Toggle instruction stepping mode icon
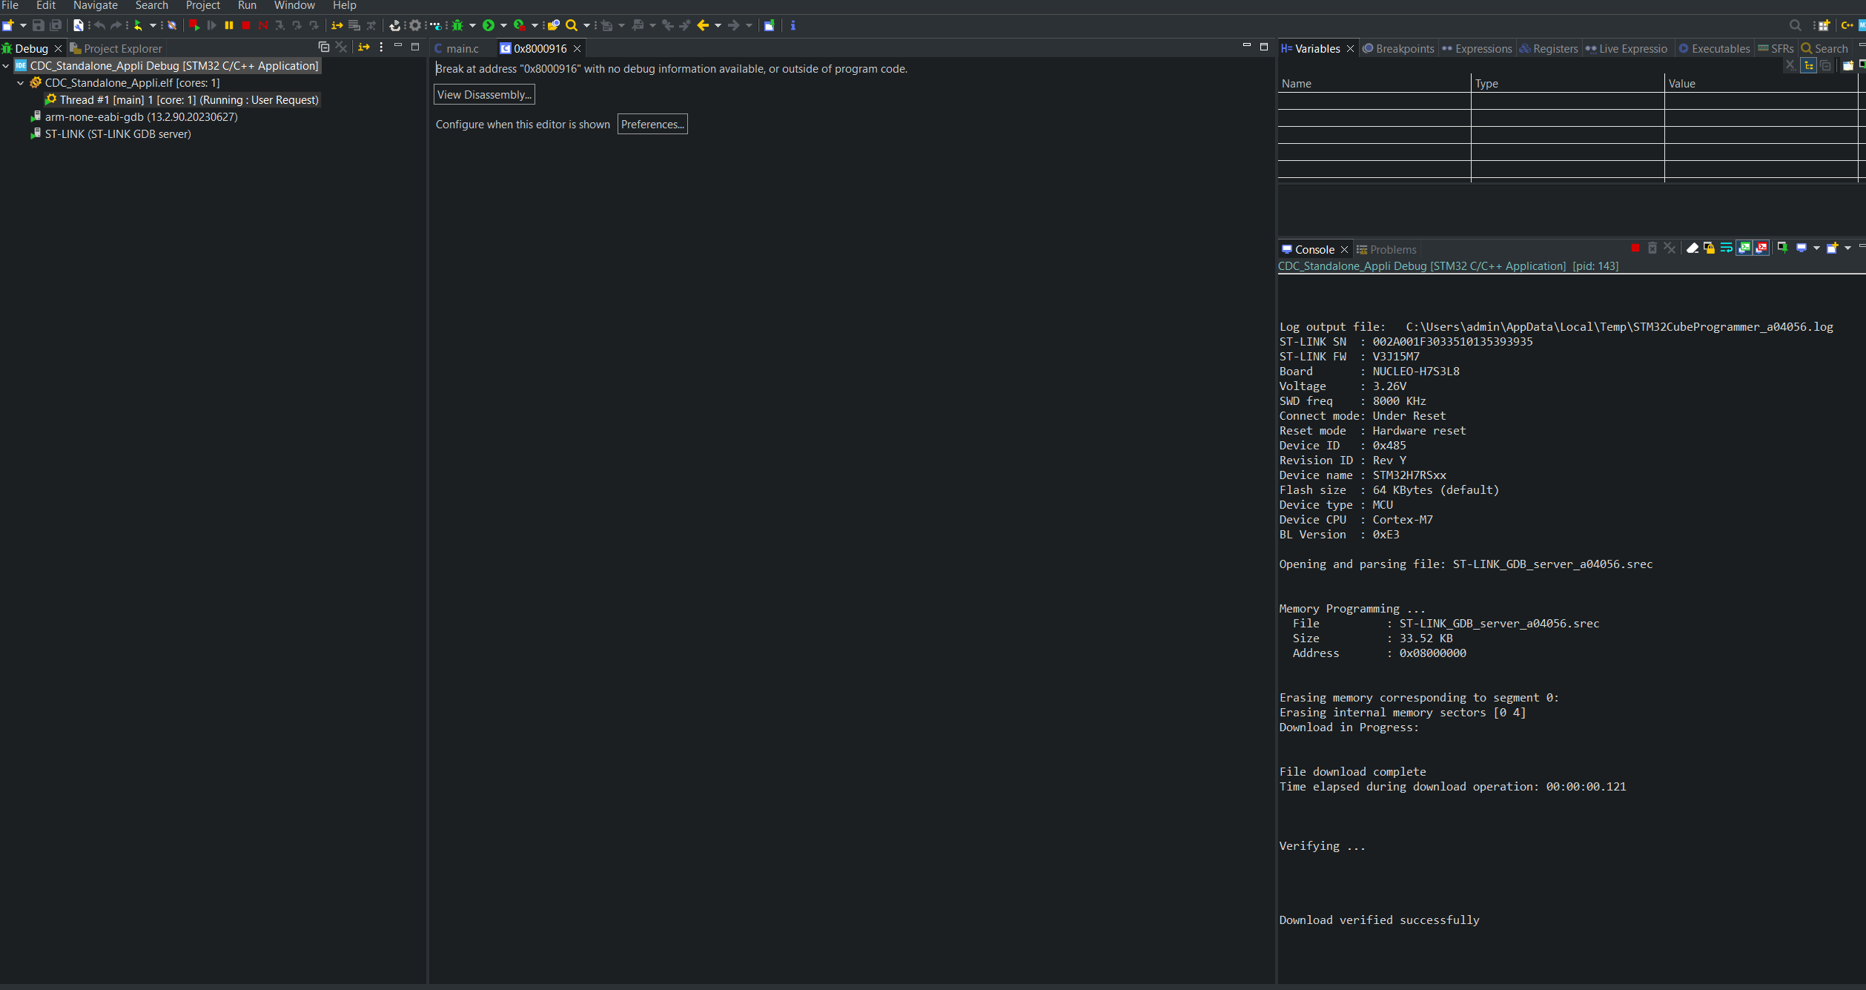1866x990 pixels. click(337, 25)
